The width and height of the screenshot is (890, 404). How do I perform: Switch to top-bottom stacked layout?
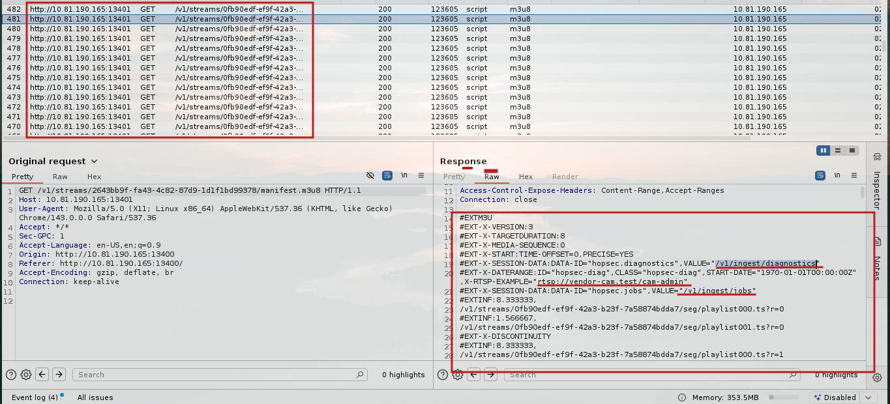[838, 151]
